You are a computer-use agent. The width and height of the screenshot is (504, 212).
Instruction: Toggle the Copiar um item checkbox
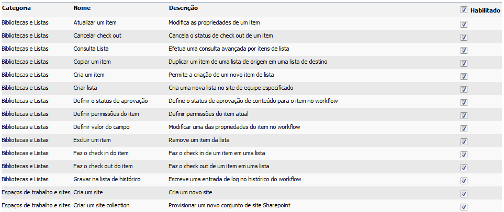464,63
